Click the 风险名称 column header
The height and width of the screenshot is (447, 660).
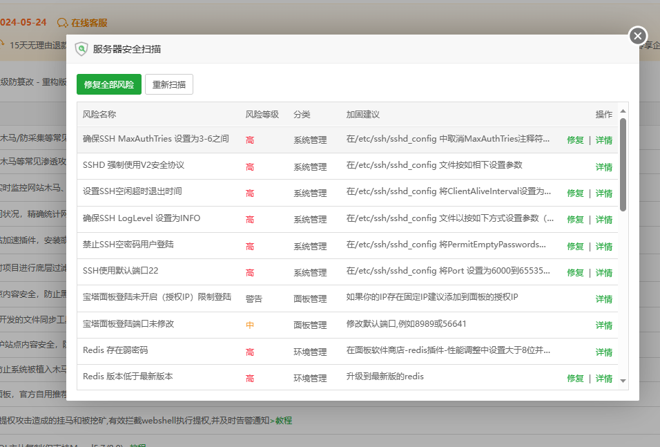click(x=99, y=114)
